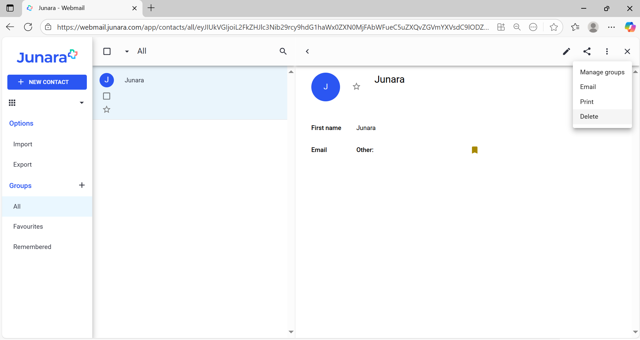This screenshot has width=640, height=340.
Task: Open a new browser tab
Action: 151,8
